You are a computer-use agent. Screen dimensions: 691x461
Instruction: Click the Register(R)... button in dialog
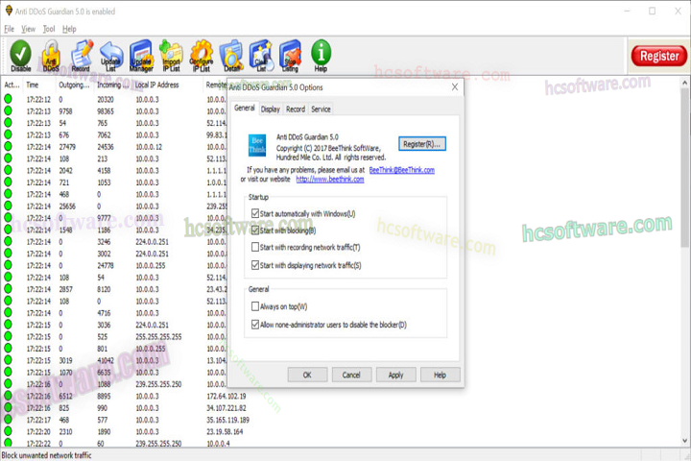(x=421, y=144)
